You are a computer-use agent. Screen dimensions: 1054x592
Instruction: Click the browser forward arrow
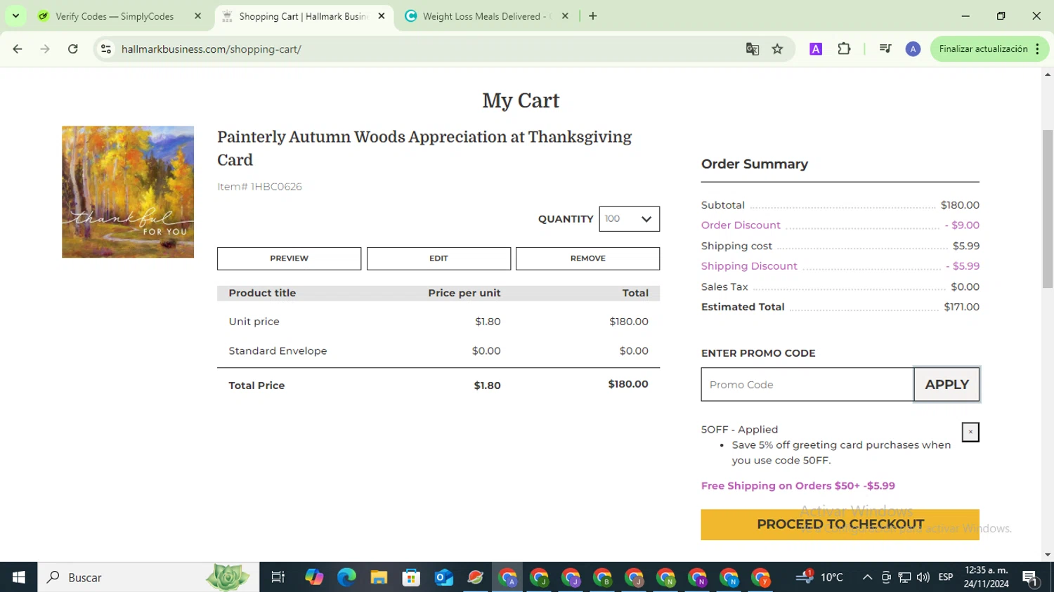click(45, 49)
